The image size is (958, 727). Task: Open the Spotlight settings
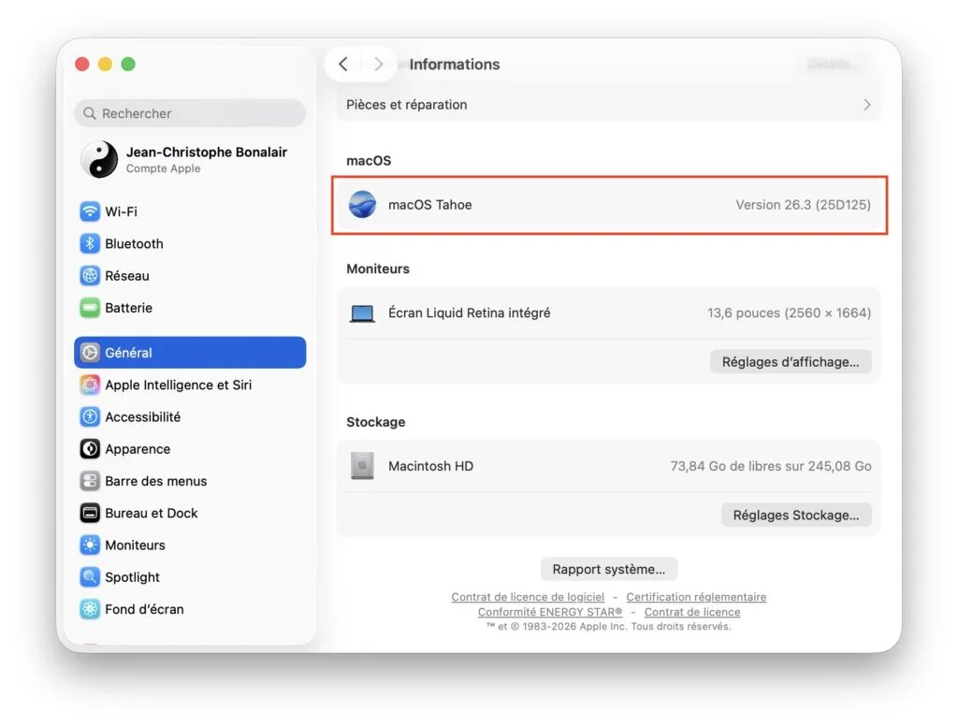point(131,577)
